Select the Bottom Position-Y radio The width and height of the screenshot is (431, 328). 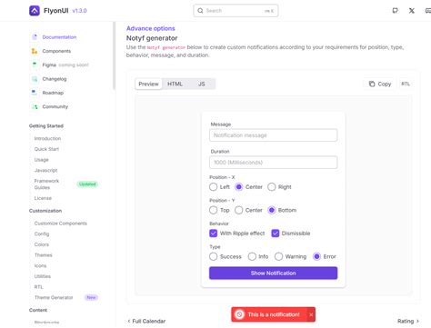272,210
